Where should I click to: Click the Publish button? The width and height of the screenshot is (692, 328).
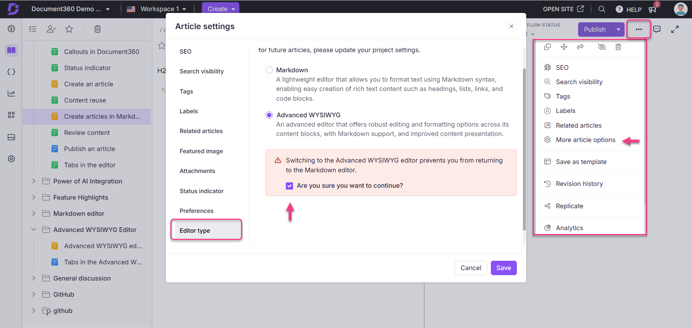coord(595,29)
